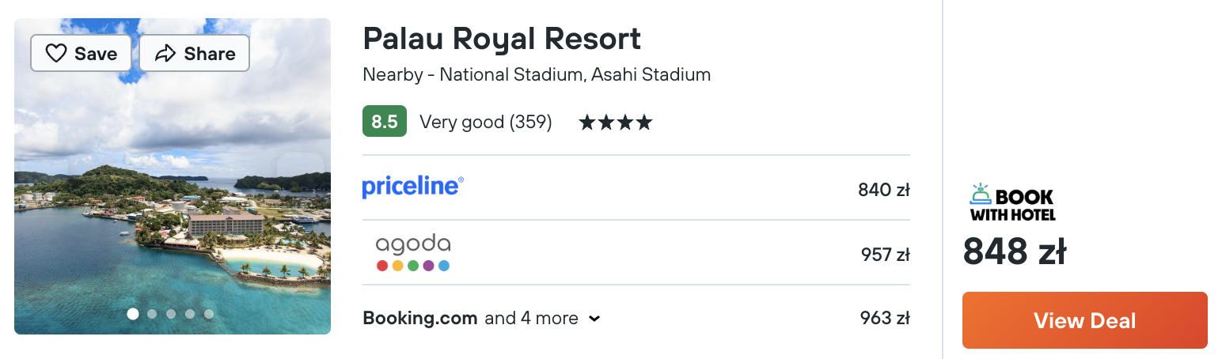Select the first photo carousel dot
Screen dimensions: 1222x359
click(x=133, y=314)
